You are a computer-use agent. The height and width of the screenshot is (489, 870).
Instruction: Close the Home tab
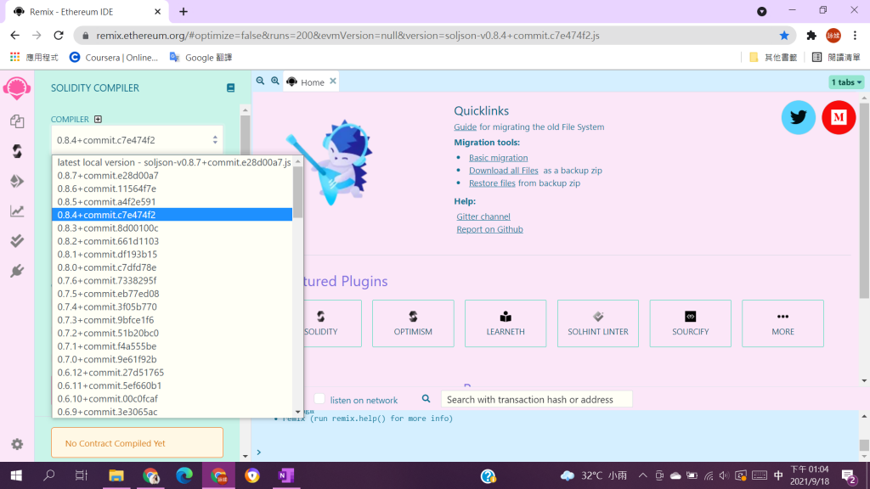coord(333,81)
